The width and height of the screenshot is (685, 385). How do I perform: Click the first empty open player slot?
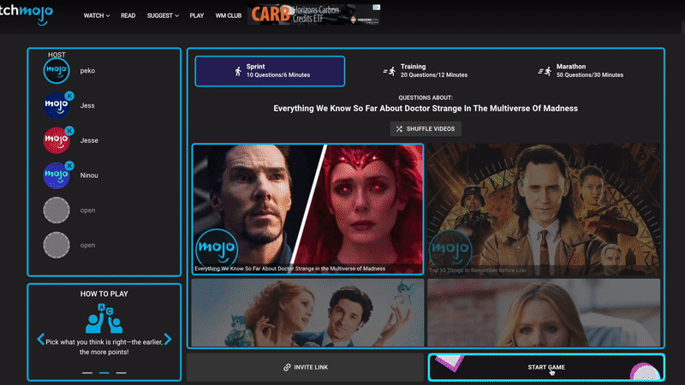click(56, 210)
